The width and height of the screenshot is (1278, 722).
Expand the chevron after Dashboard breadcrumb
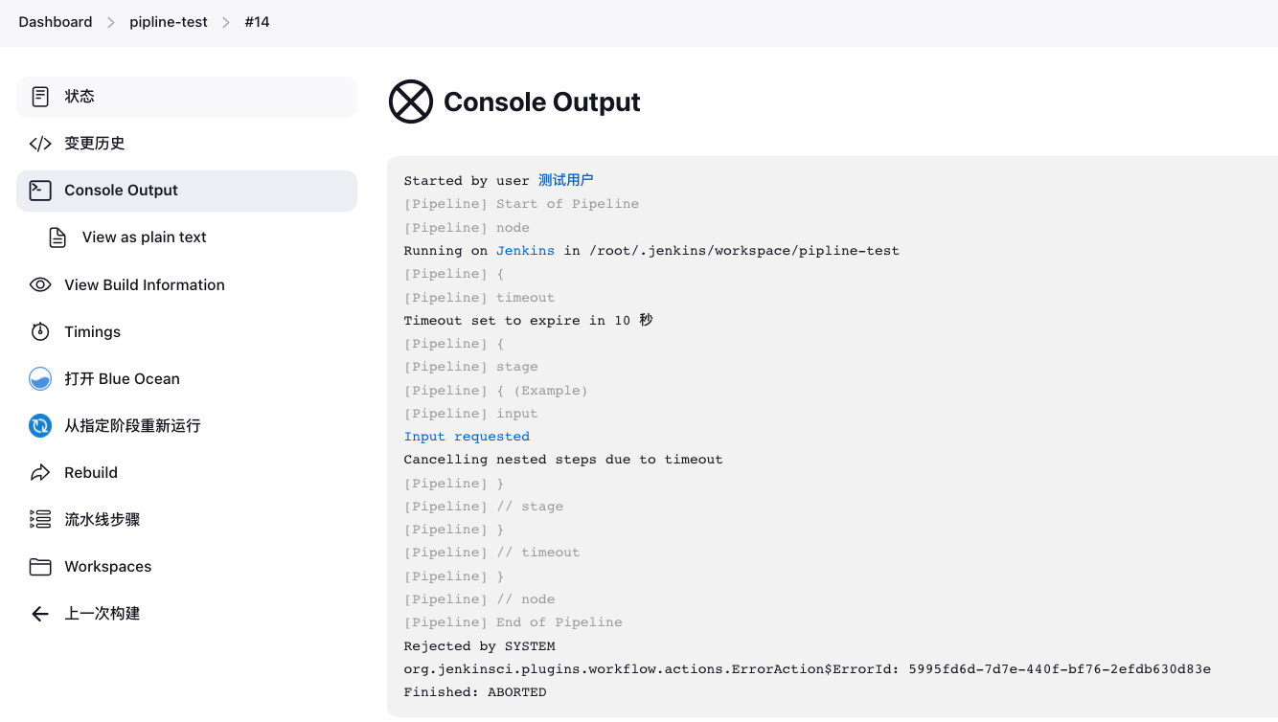111,22
